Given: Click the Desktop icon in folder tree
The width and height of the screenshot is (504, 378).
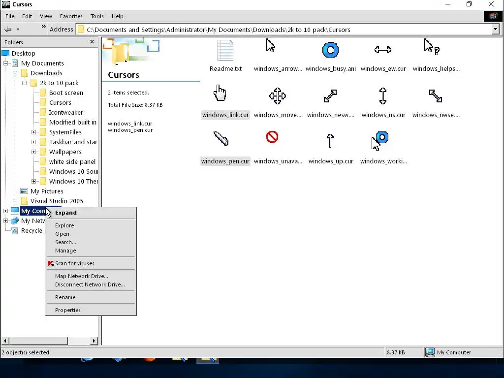Looking at the screenshot, I should (5, 53).
